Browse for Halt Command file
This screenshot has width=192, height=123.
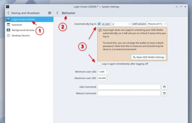[x=164, y=87]
